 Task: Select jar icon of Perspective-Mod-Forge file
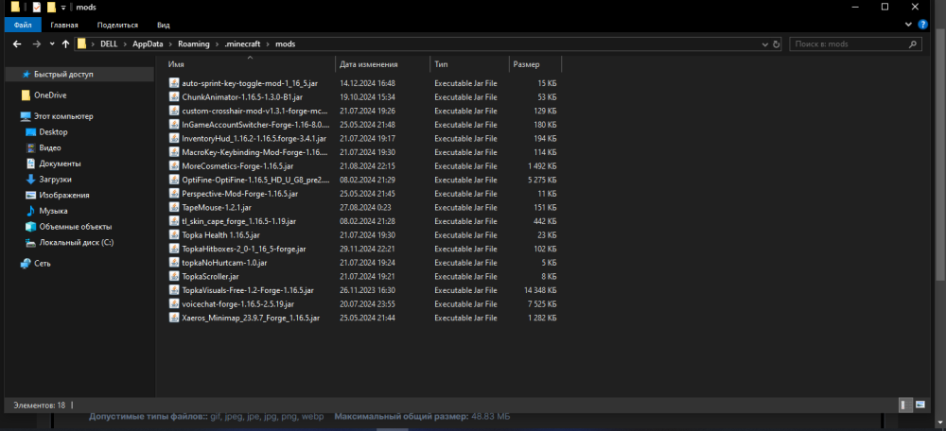pyautogui.click(x=174, y=194)
